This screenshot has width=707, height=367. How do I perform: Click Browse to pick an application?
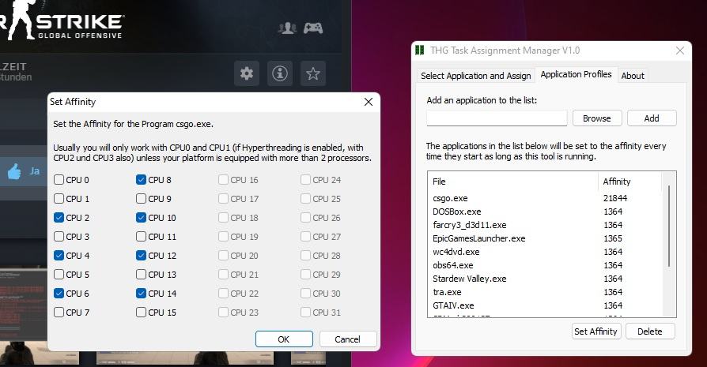pyautogui.click(x=597, y=118)
